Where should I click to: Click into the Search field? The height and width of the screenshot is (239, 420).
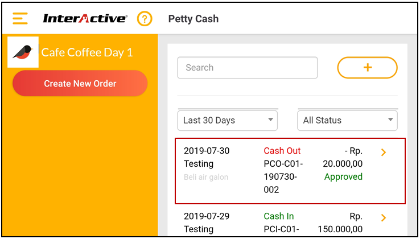(x=248, y=68)
